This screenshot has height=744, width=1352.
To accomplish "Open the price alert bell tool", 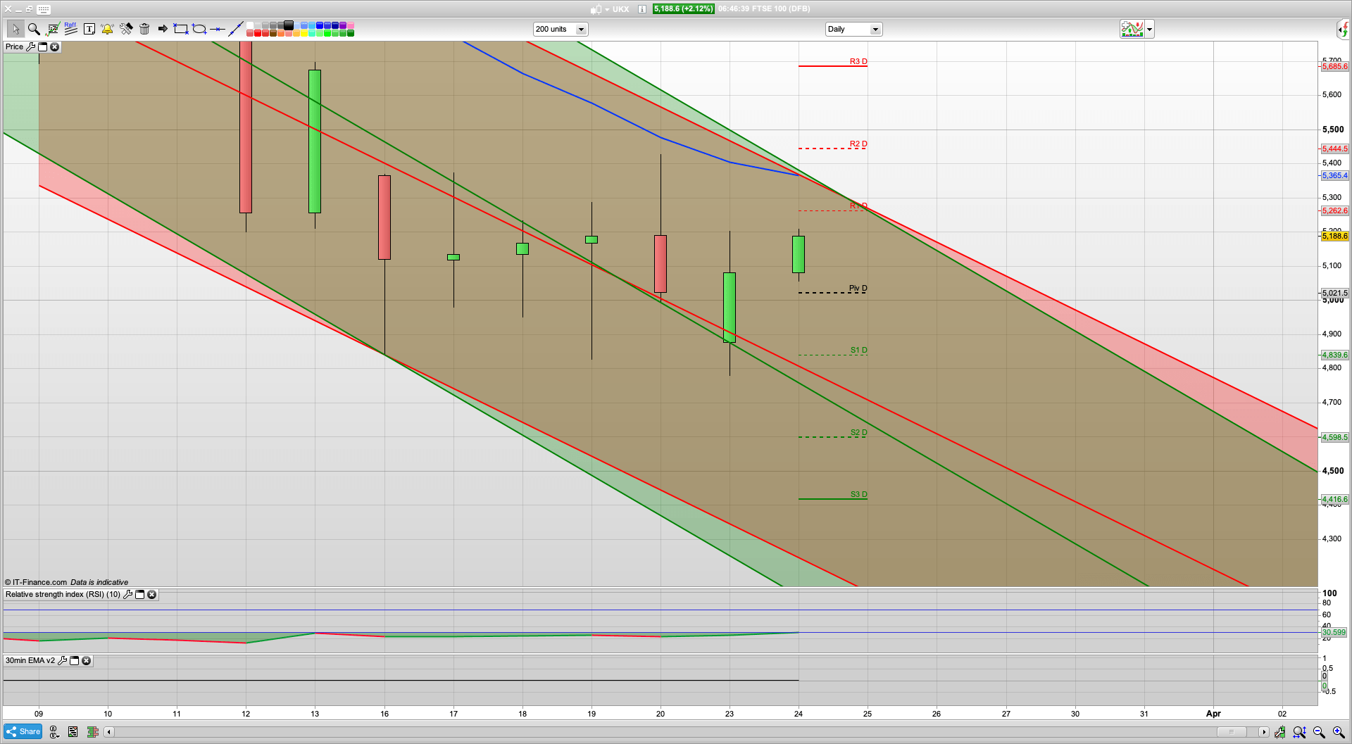I will [107, 29].
